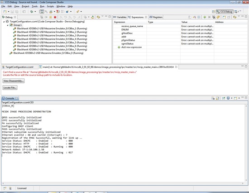This screenshot has height=193, width=249.
Task: Toggle the Scroll Lock icon in Console
Action: (x=218, y=98)
